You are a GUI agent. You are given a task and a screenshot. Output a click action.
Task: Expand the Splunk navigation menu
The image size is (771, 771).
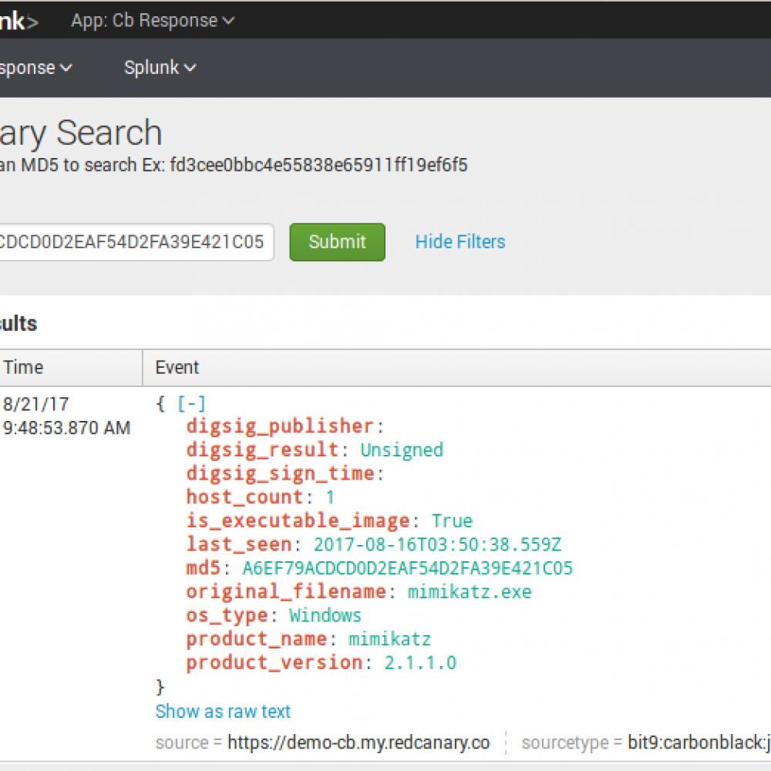[x=160, y=68]
